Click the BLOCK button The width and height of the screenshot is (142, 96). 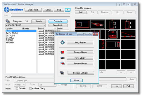[83, 86]
